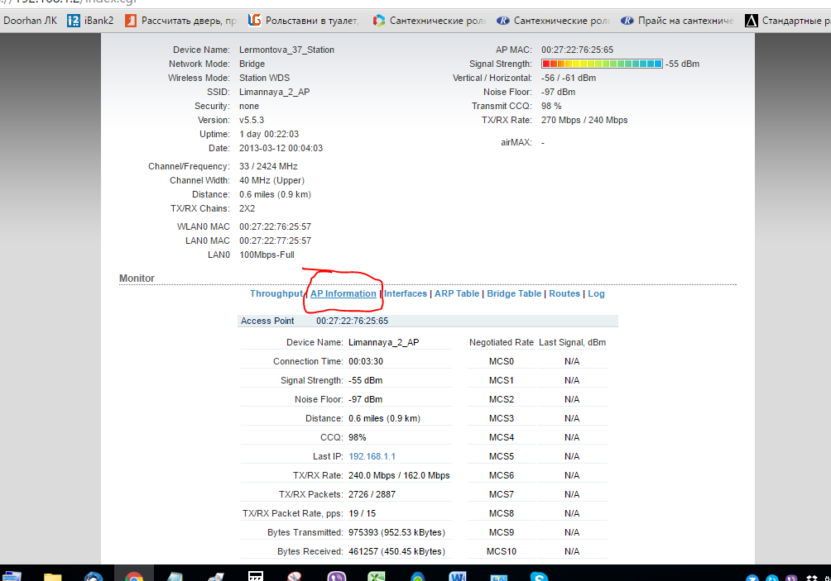Select the Uptime value 1 day 00:22:03
The image size is (831, 581).
(269, 135)
